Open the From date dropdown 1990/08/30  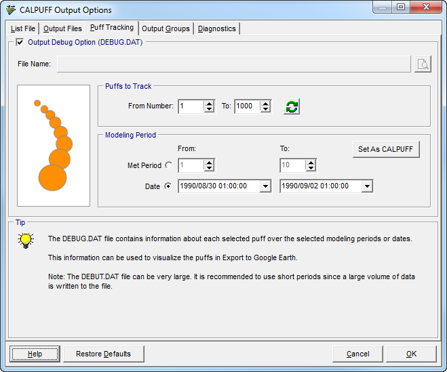pos(265,186)
